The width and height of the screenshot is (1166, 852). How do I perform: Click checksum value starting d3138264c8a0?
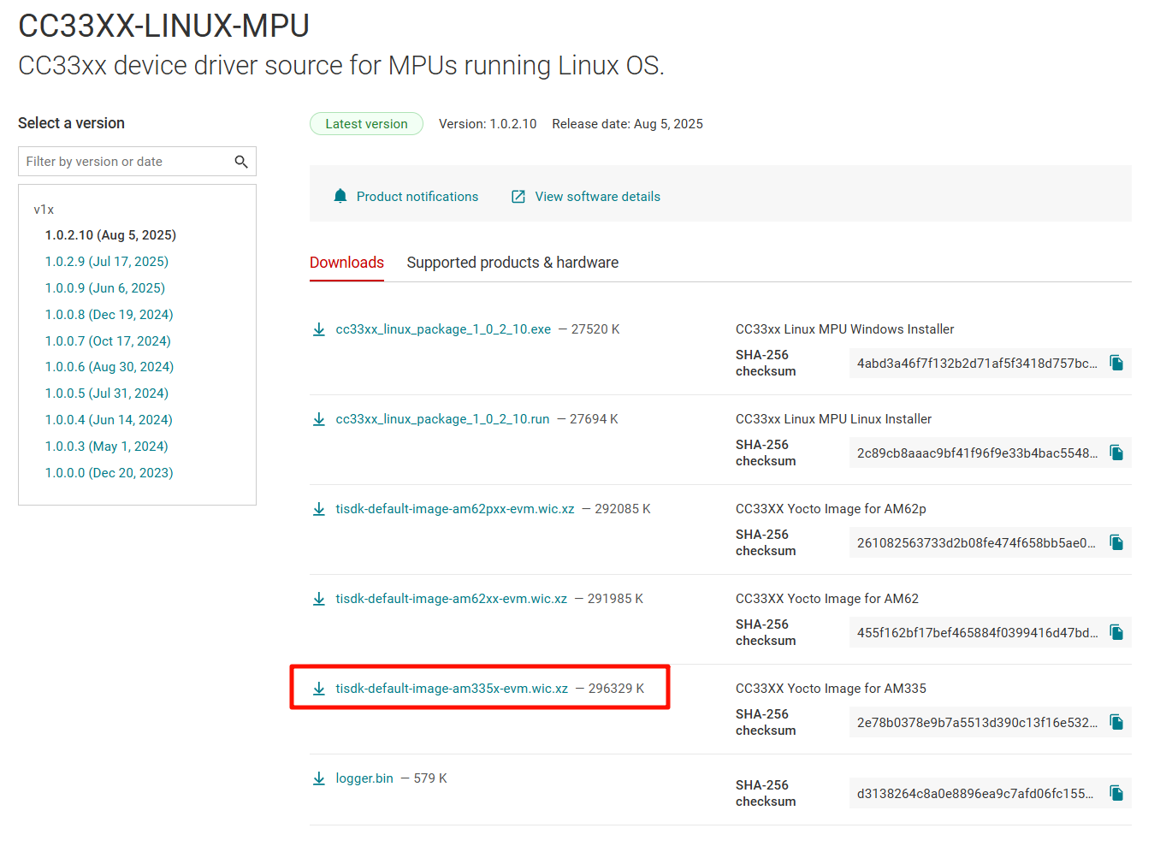pyautogui.click(x=975, y=793)
